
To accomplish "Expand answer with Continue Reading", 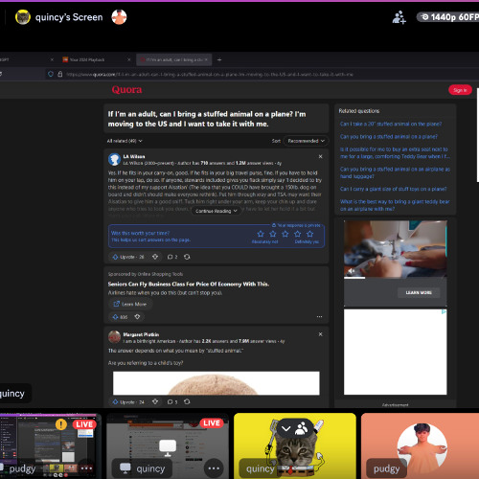I will (x=217, y=211).
